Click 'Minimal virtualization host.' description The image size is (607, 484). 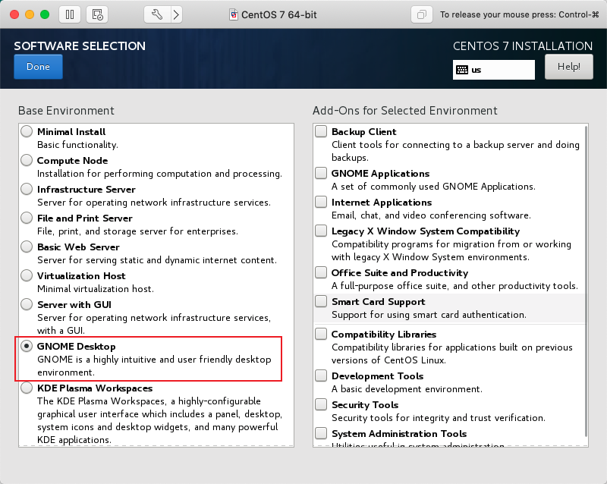coord(96,289)
